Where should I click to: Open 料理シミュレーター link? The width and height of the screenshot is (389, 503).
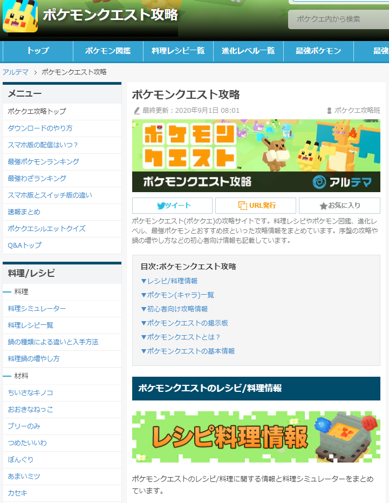[x=62, y=309]
